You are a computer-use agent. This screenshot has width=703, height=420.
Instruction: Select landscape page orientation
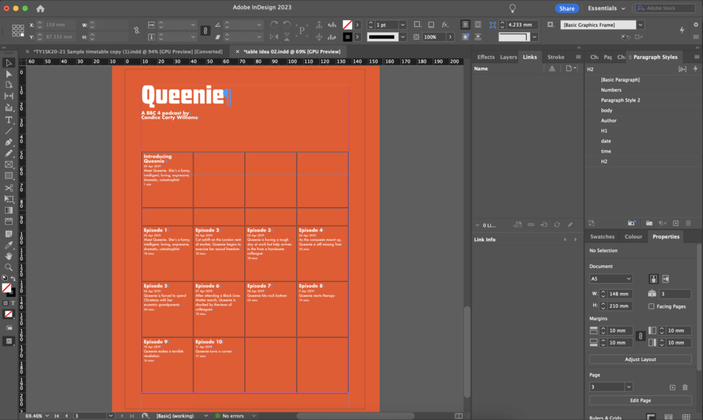tap(666, 279)
